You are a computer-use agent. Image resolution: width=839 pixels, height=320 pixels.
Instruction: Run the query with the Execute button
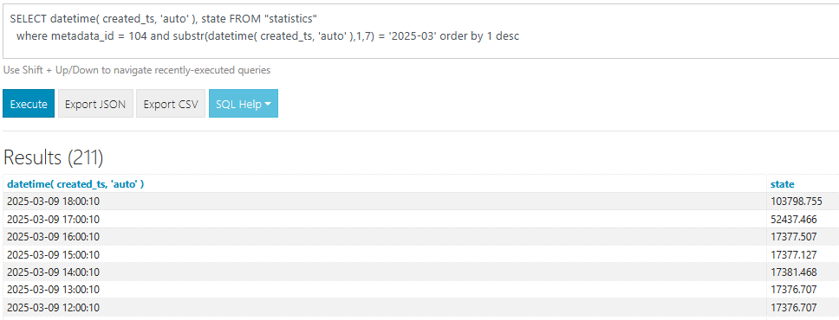[29, 104]
